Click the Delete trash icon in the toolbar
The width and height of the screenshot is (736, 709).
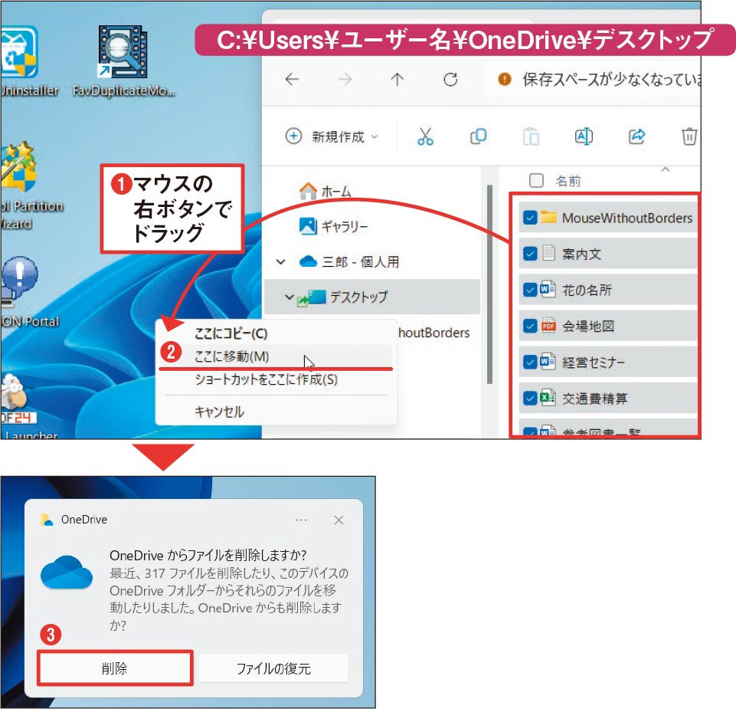pos(689,136)
